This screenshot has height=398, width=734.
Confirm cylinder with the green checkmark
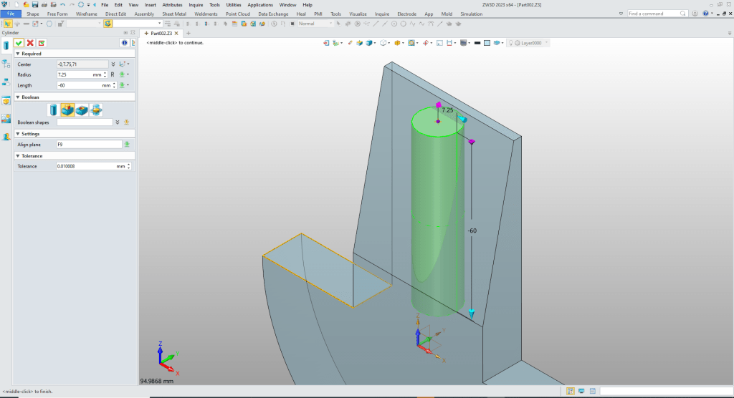(x=19, y=43)
